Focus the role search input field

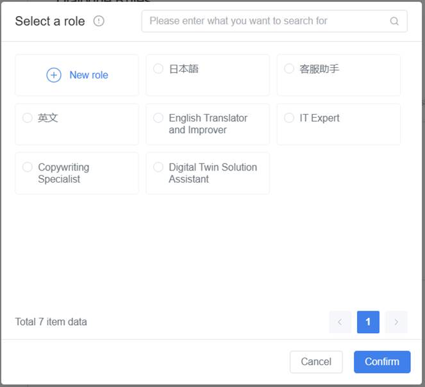point(266,21)
